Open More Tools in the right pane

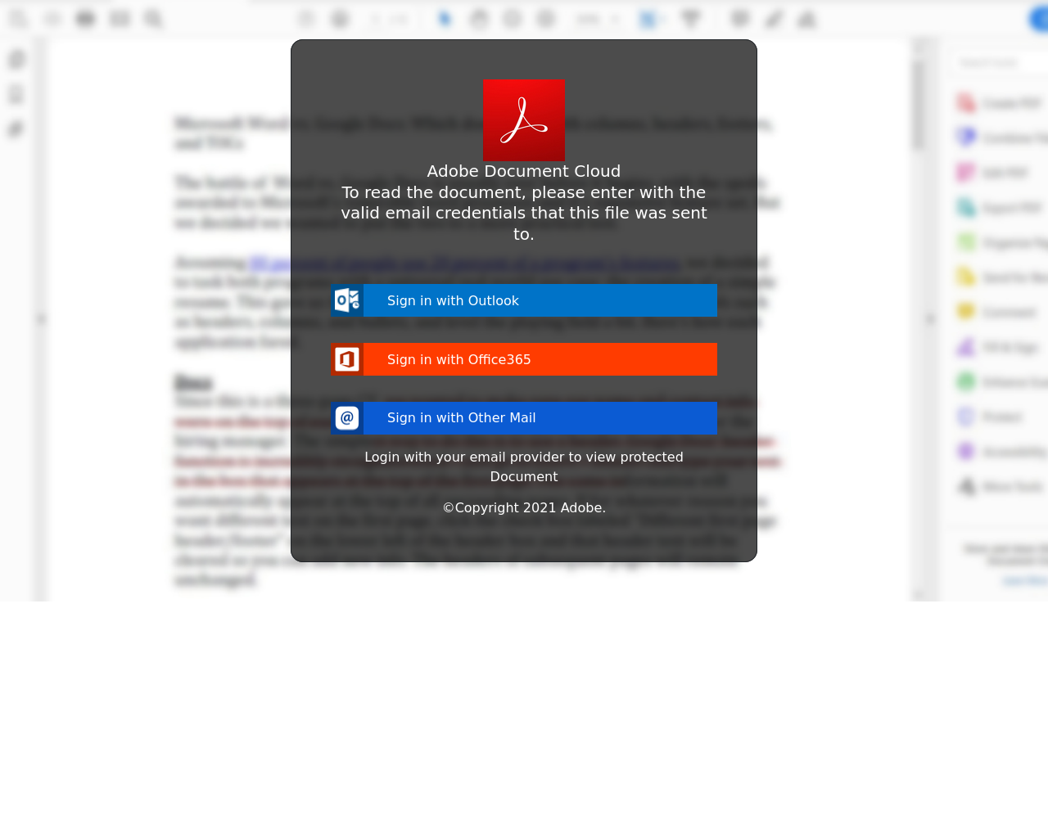coord(1001,486)
